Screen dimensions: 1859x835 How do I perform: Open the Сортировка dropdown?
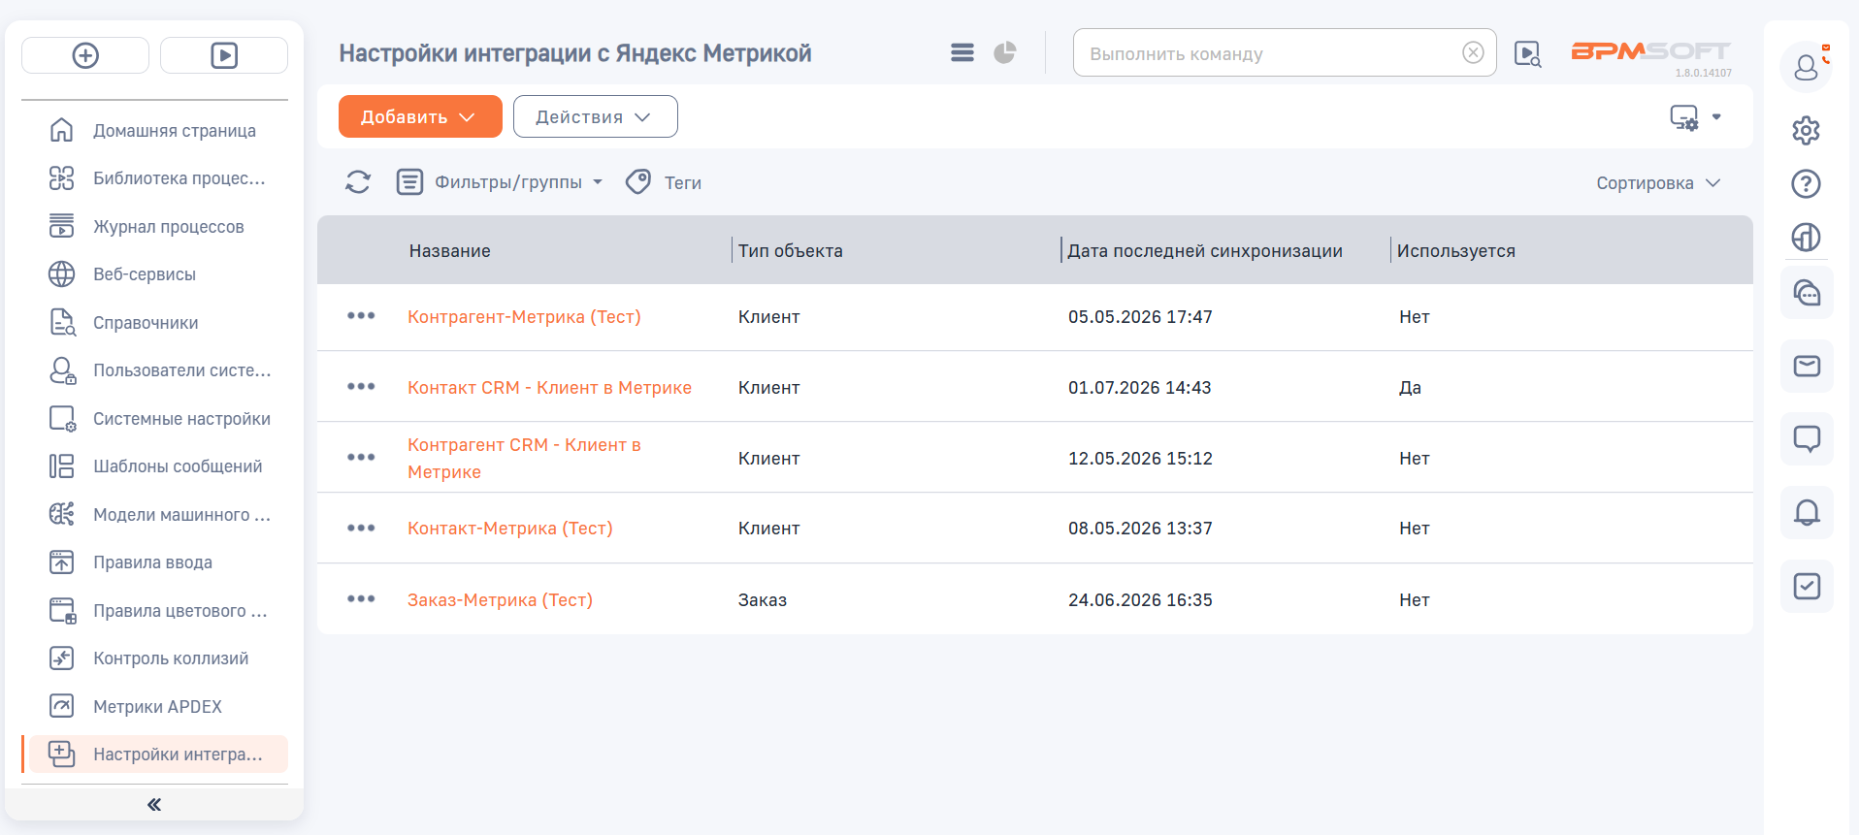[x=1659, y=183]
